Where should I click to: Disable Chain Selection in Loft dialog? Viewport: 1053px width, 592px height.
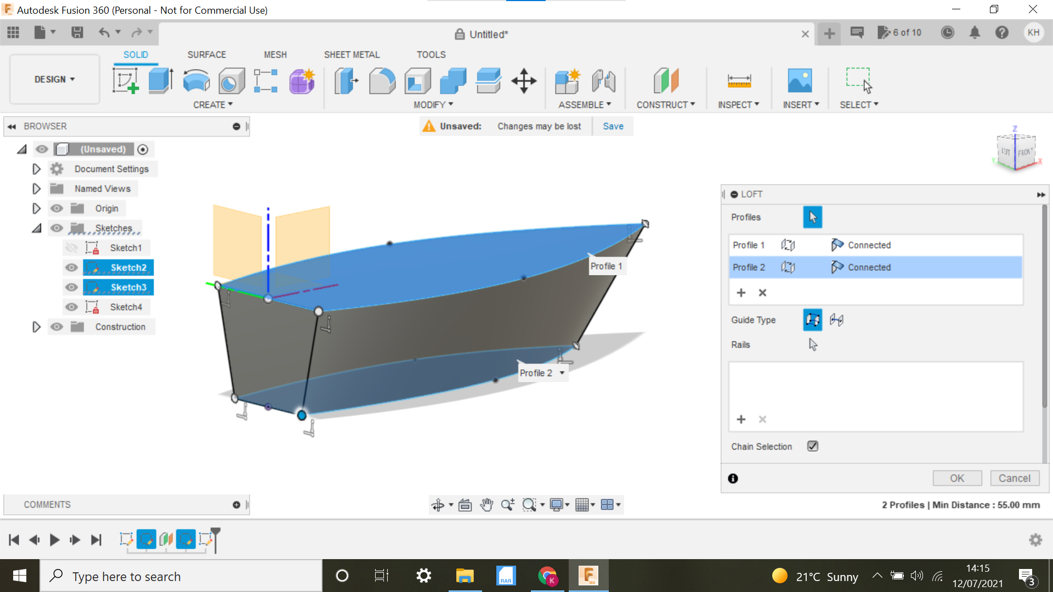812,446
